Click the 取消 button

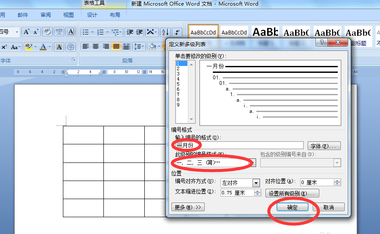329,207
